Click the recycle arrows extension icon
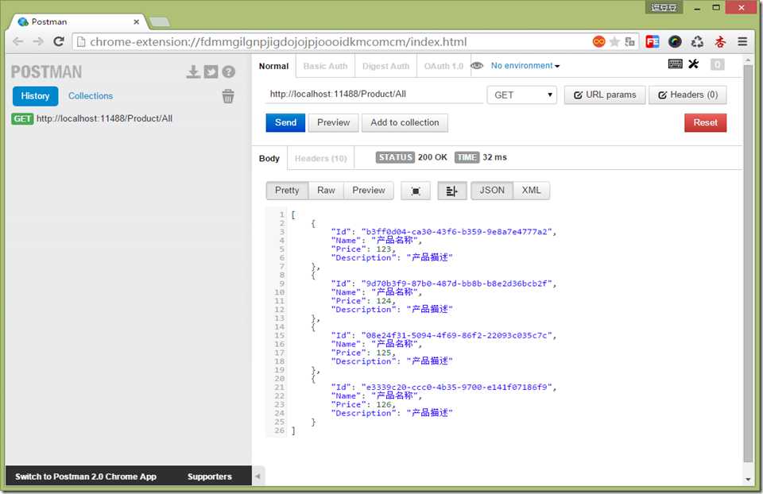 pyautogui.click(x=697, y=42)
